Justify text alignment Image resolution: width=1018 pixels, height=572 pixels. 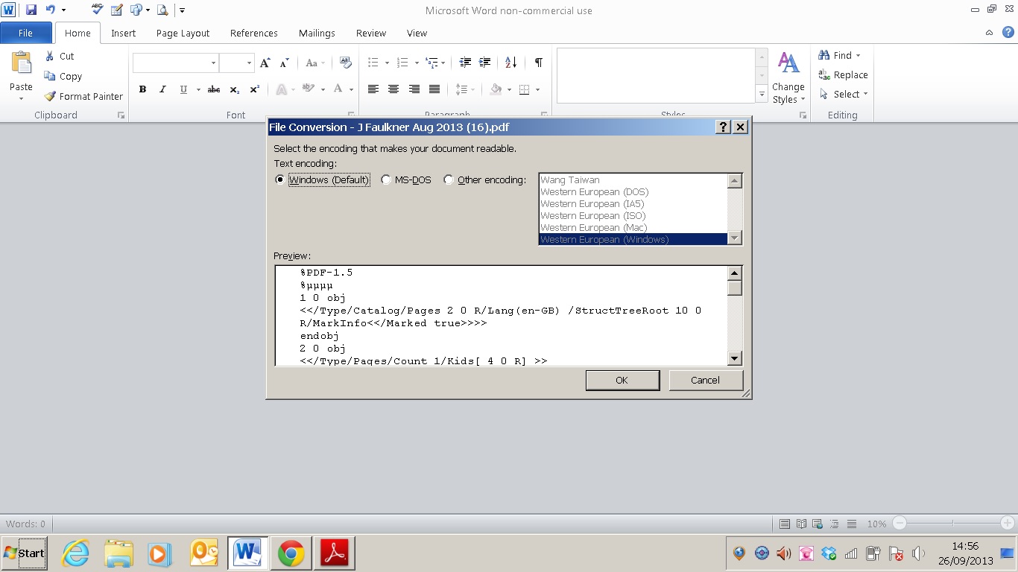coord(434,89)
